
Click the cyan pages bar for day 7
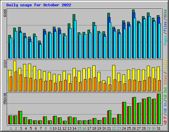(41, 51)
